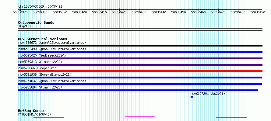The image size is (271, 121).
Task: Click ruler position 50030470
Action: [218, 12]
